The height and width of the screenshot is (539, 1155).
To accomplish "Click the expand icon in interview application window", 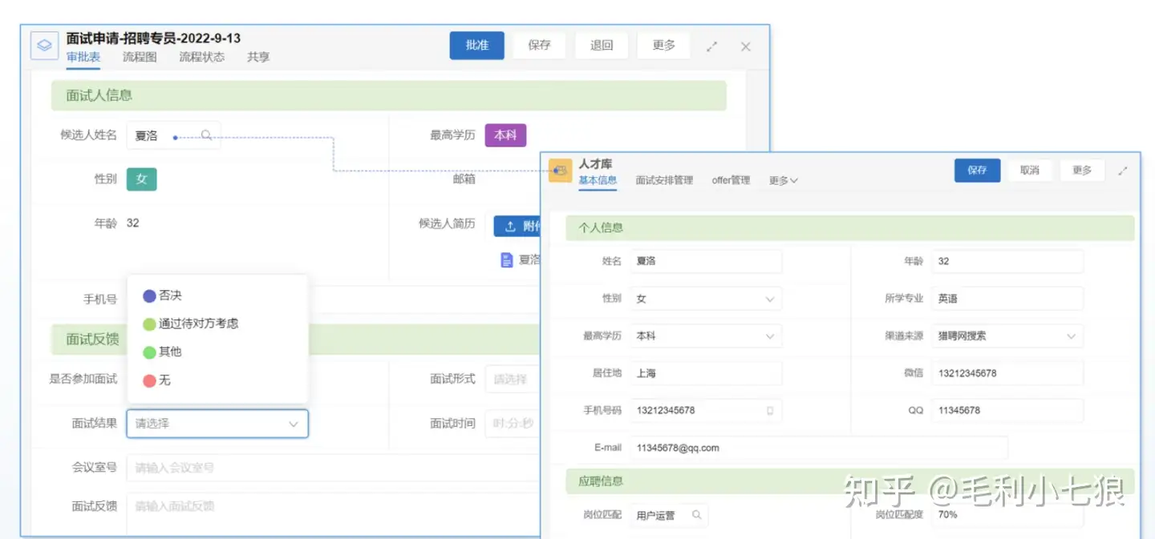I will pyautogui.click(x=711, y=46).
